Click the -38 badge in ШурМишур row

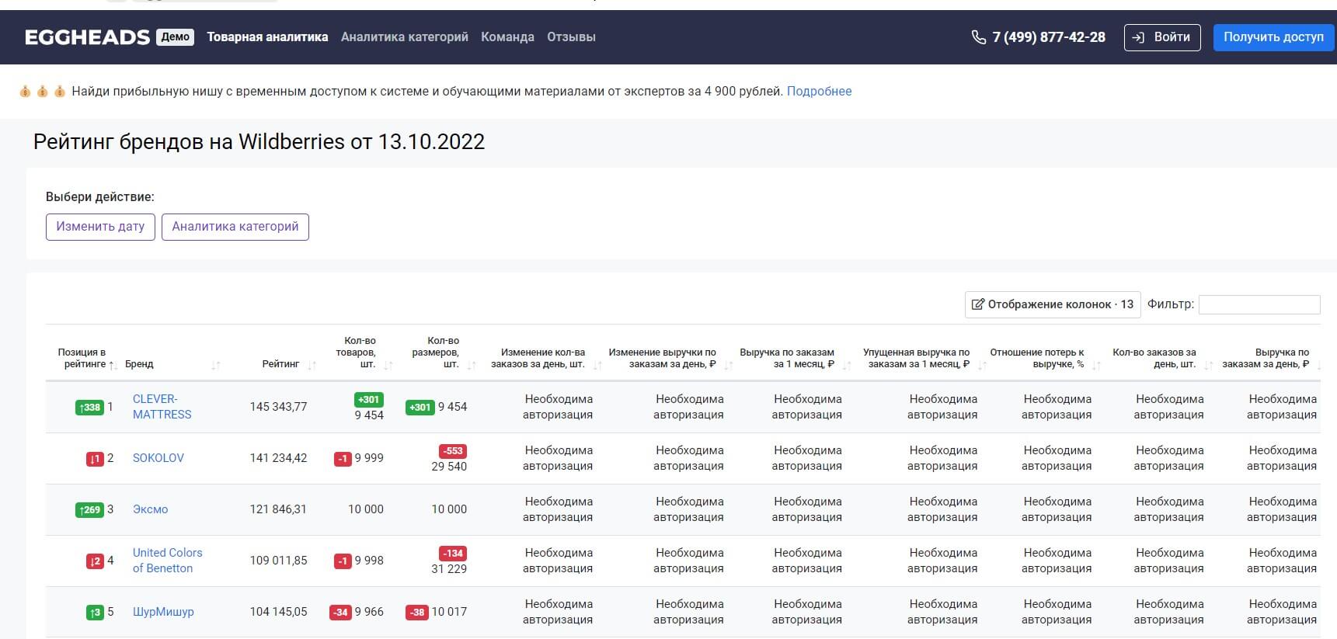tap(417, 612)
